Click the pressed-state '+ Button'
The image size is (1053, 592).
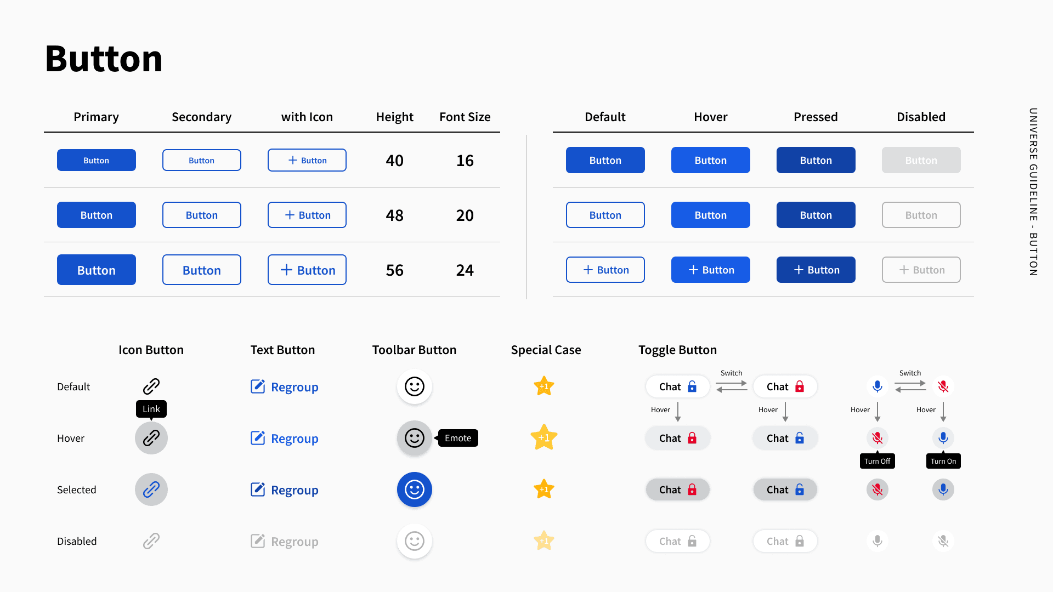[x=816, y=270]
